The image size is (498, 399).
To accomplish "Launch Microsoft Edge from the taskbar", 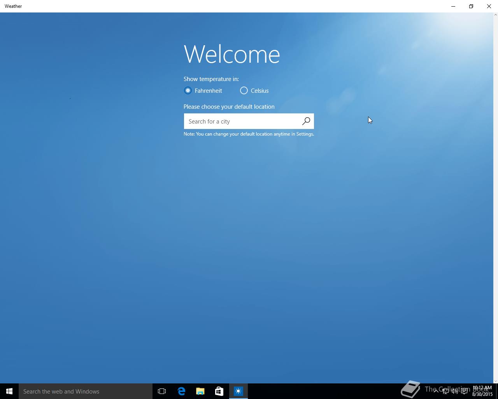I will 181,391.
